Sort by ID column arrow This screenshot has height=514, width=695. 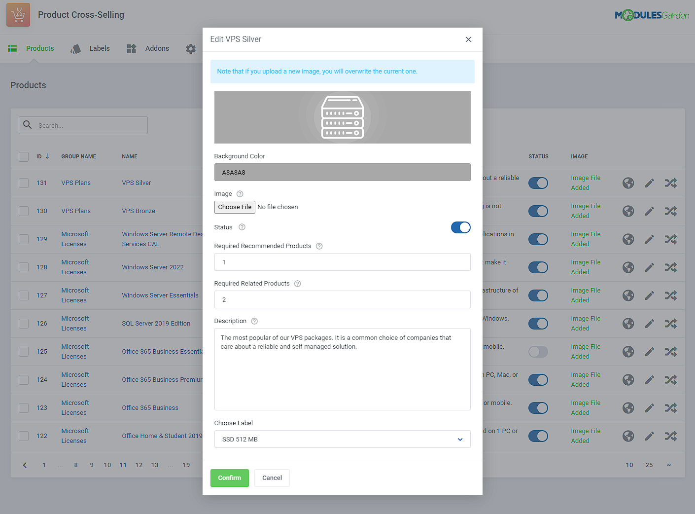tap(47, 156)
